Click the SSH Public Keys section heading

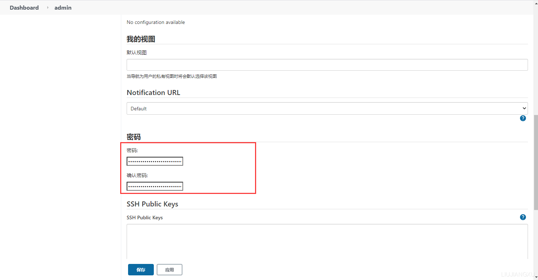point(152,204)
